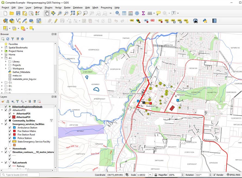Viewport: 242px width, 178px height.
Task: Open the Layer Styling panel brush icon
Action: pyautogui.click(x=3, y=101)
